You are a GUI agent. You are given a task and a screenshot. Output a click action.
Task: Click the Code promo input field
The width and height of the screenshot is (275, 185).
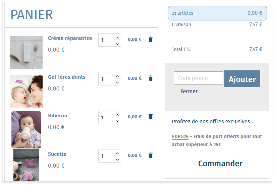(198, 78)
